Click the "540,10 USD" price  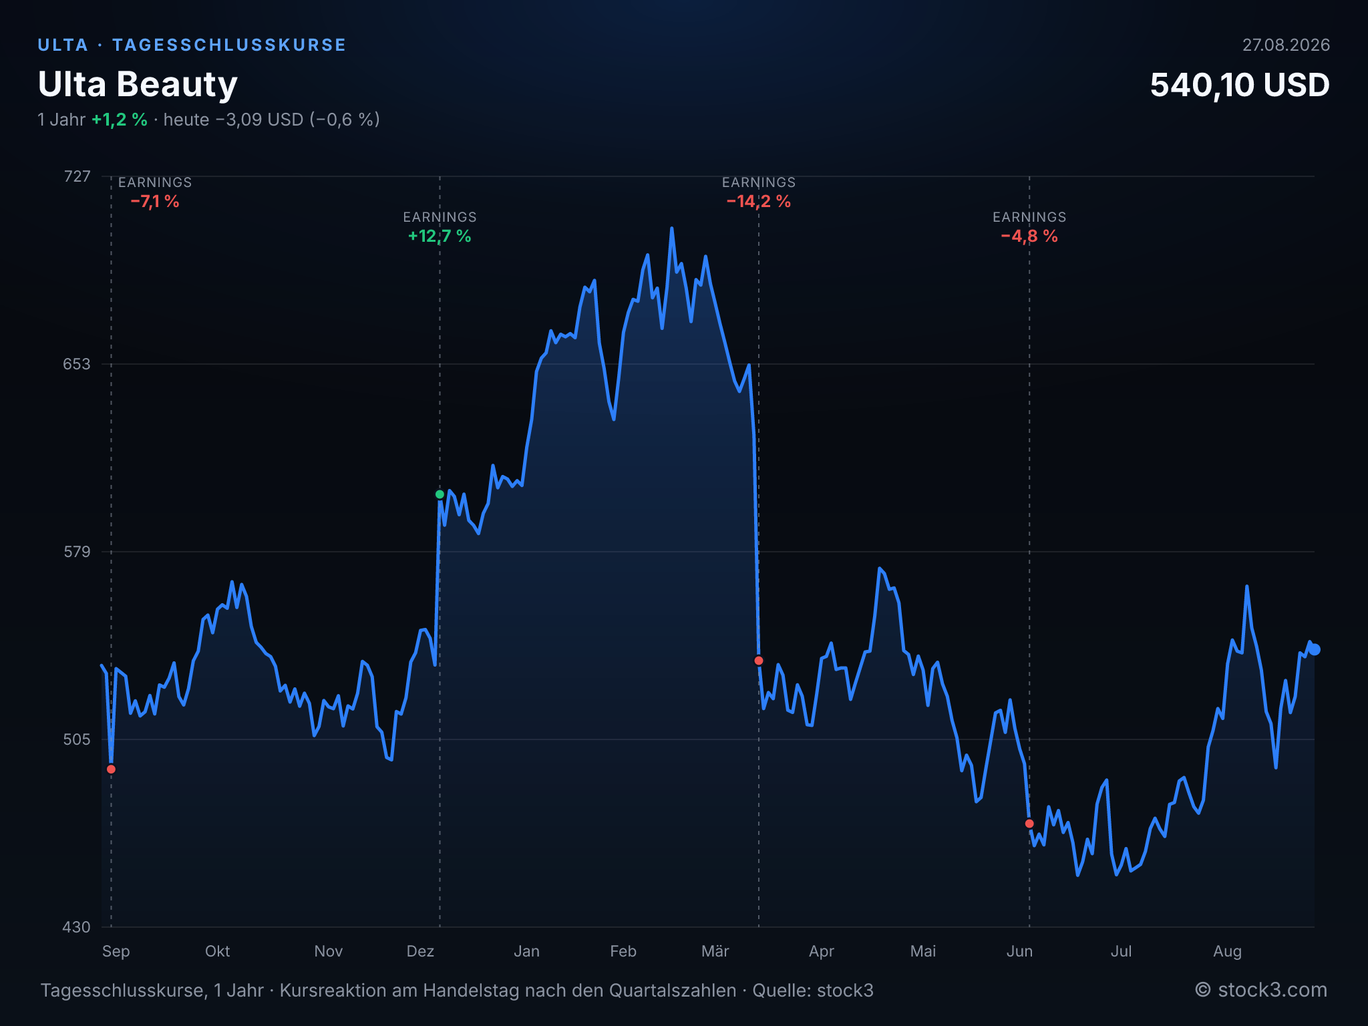[1240, 85]
